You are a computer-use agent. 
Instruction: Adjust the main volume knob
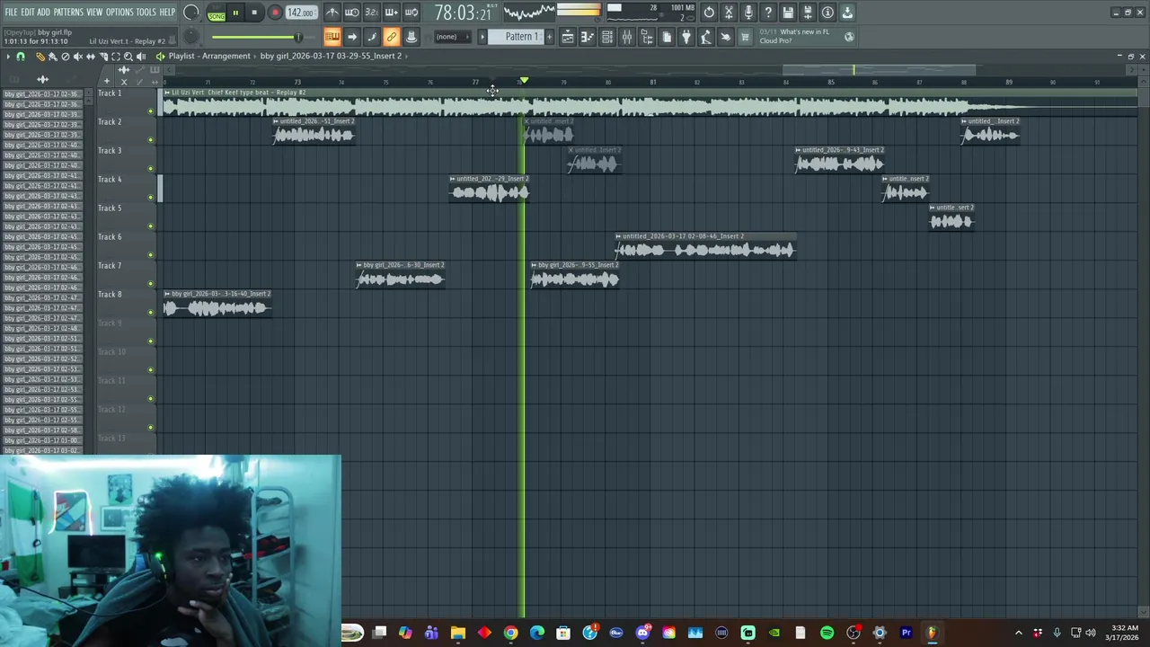(x=191, y=13)
